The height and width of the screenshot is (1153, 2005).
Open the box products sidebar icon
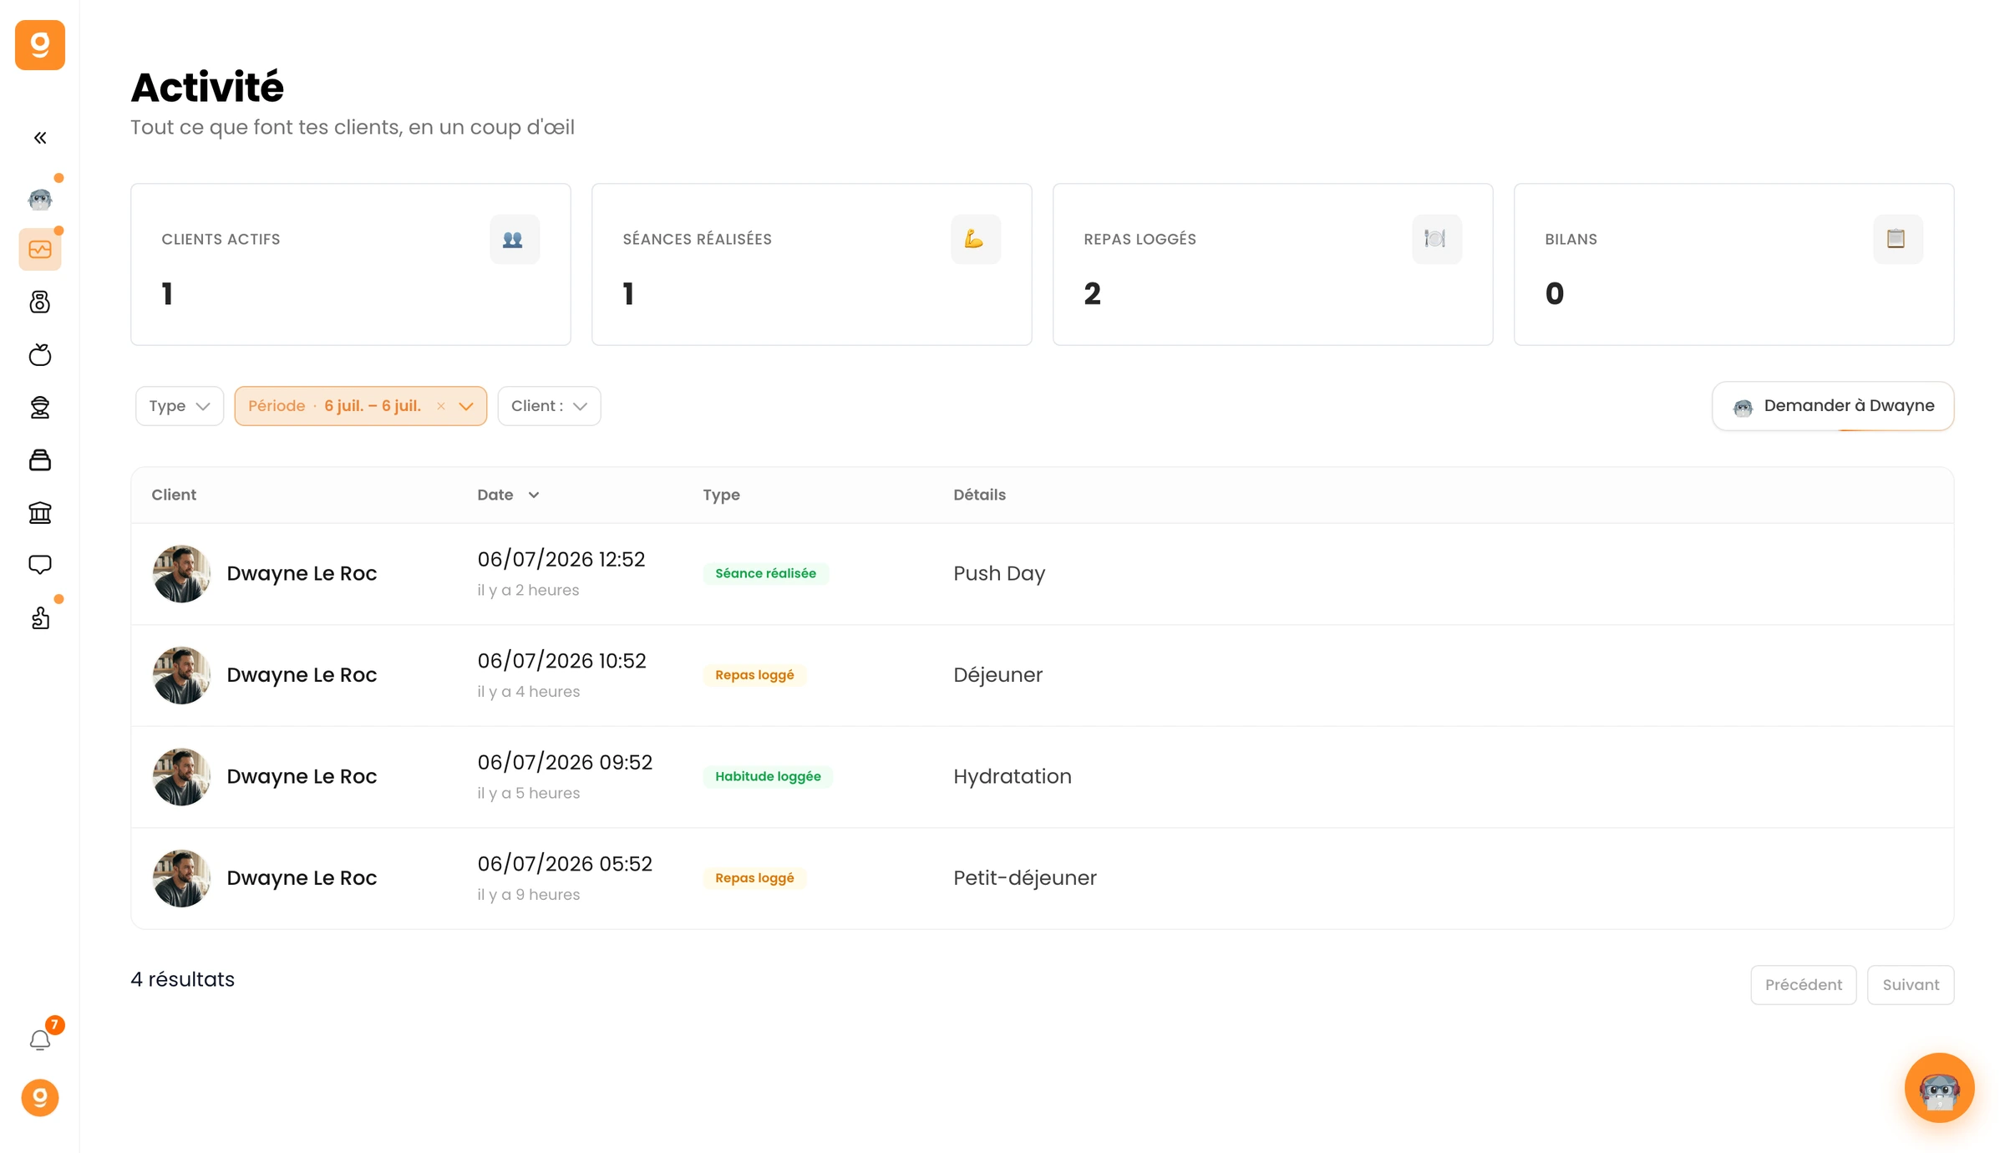click(x=40, y=460)
